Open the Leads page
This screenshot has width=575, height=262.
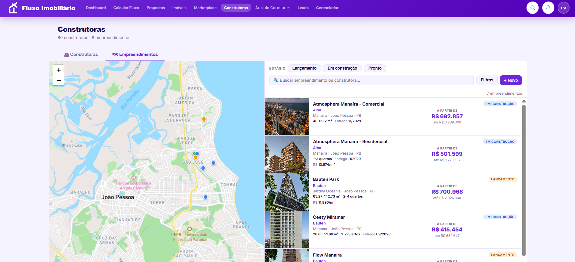click(x=303, y=8)
